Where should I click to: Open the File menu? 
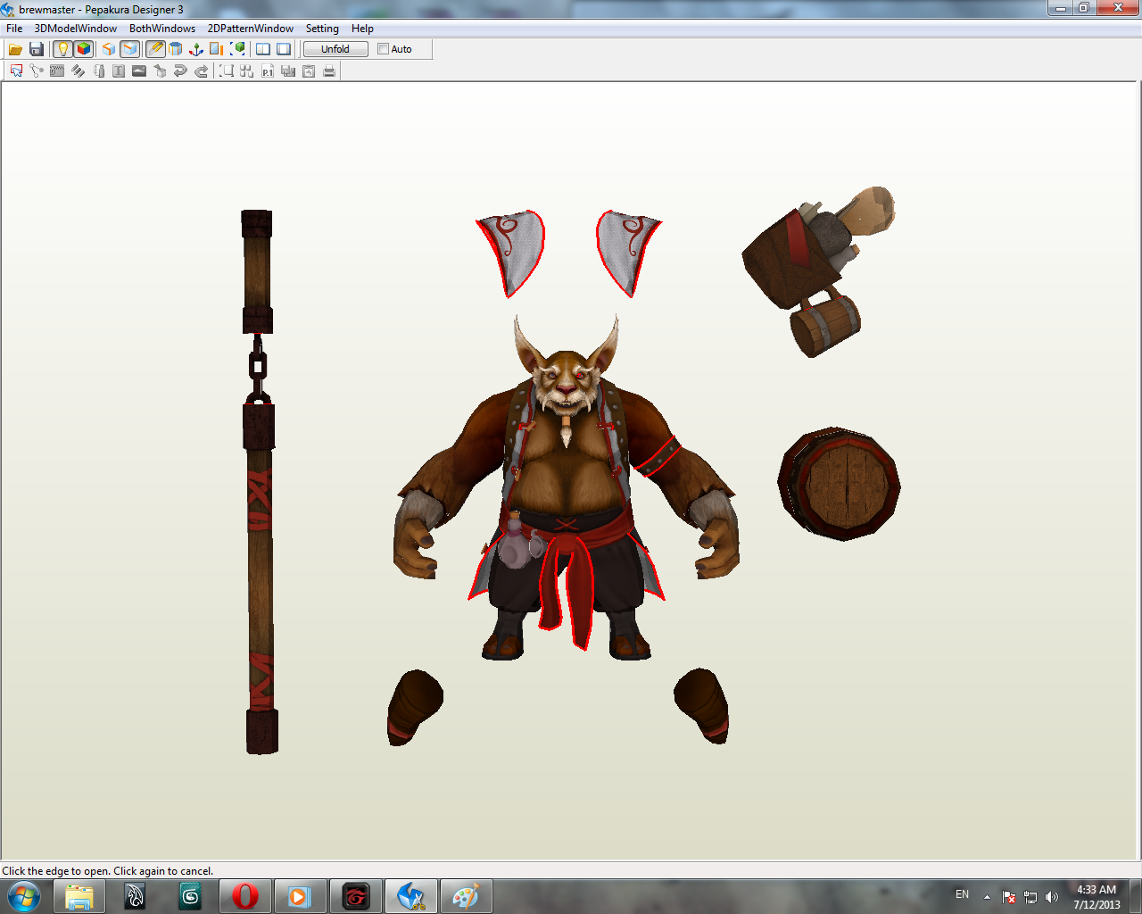pos(14,29)
